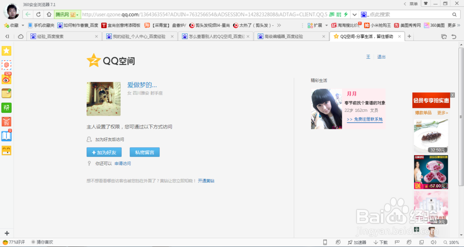Click the lightning speed-mode icon in address bar
Viewport: 464px width, 247px height.
pos(346,14)
